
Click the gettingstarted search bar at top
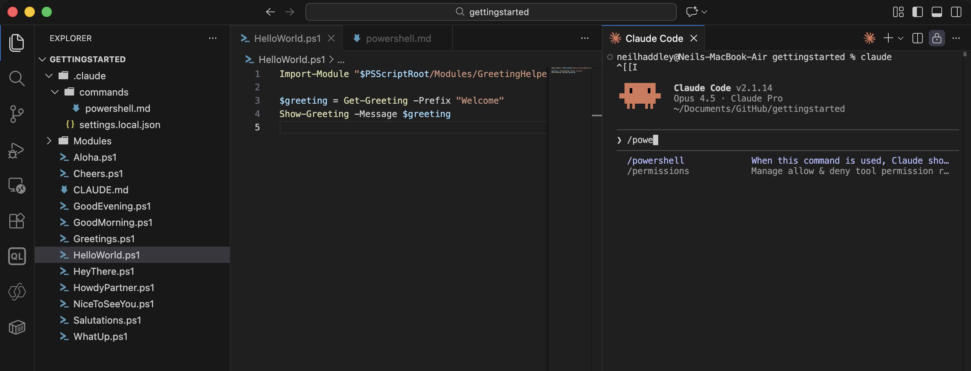[491, 12]
